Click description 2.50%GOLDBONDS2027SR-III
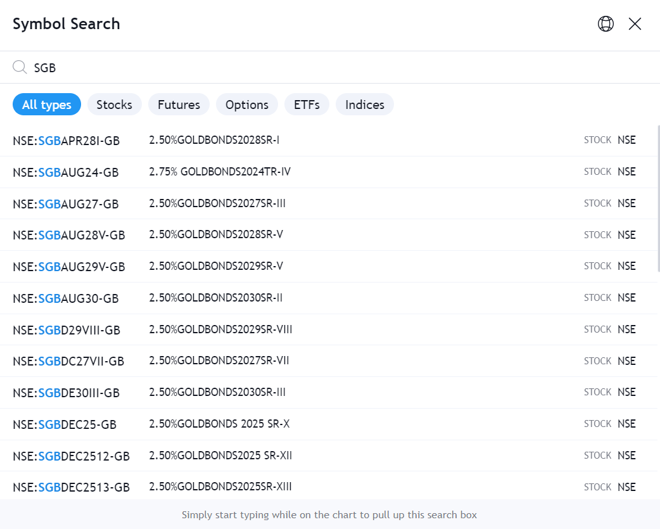Viewport: 660px width, 529px height. pyautogui.click(x=217, y=203)
